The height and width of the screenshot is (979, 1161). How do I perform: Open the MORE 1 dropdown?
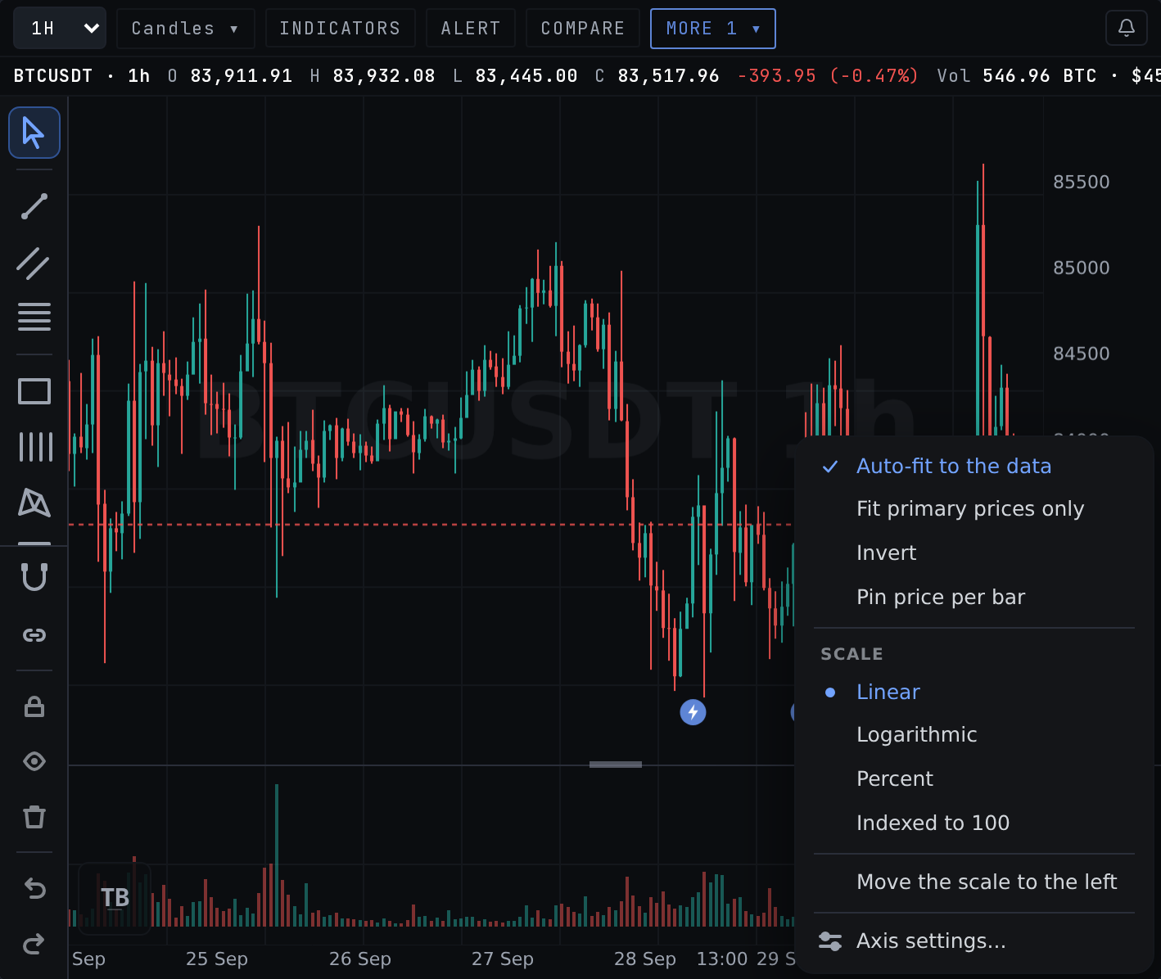click(712, 28)
